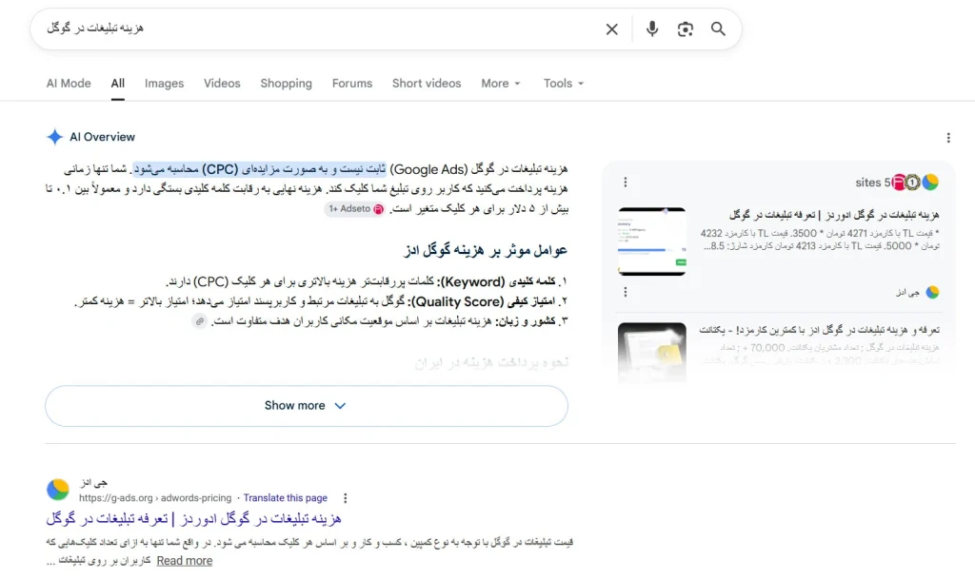Start voice search with the microphone icon

651,29
